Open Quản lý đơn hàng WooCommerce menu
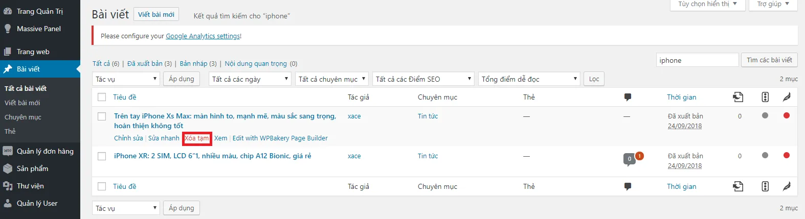 click(x=45, y=151)
